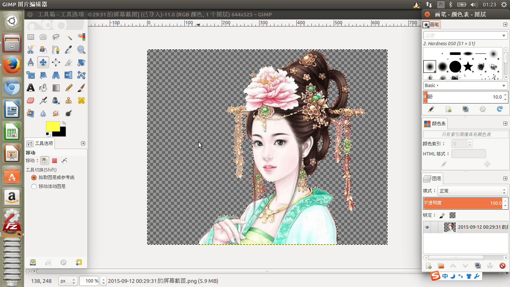Screen dimensions: 510x287
Task: Click the brush filter text field
Action: click(465, 36)
